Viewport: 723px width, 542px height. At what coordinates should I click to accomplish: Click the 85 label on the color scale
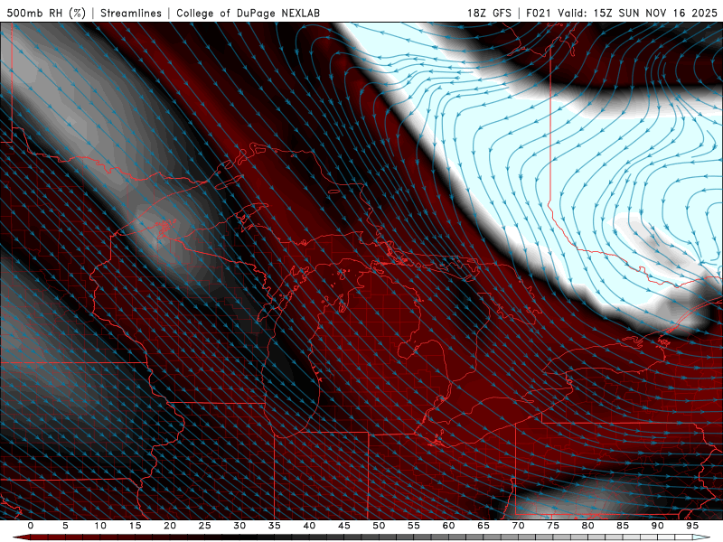pyautogui.click(x=623, y=526)
